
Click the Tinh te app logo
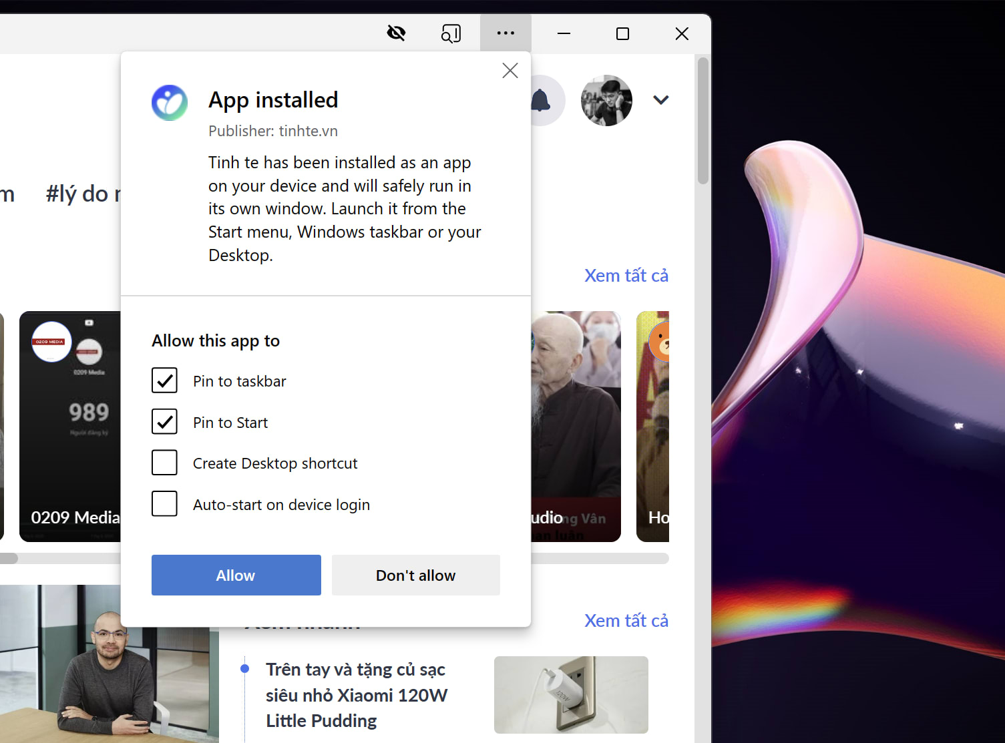point(170,103)
